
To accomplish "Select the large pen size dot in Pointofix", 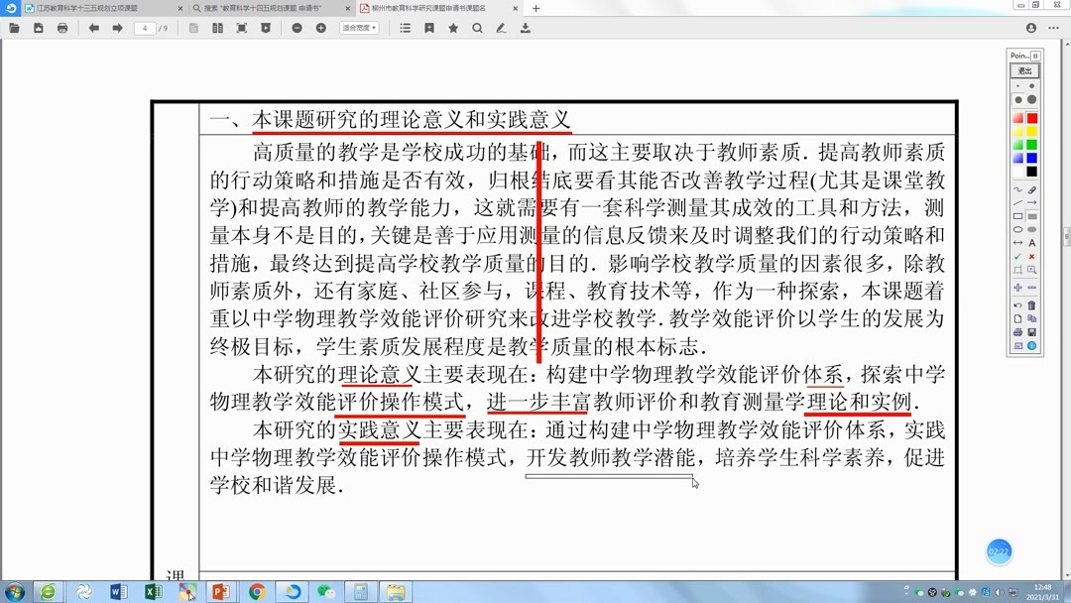I will point(1032,100).
